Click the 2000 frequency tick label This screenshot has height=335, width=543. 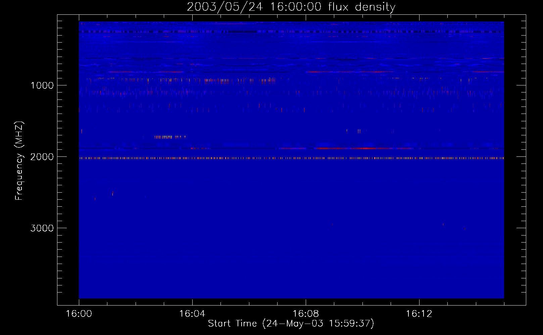pos(42,157)
